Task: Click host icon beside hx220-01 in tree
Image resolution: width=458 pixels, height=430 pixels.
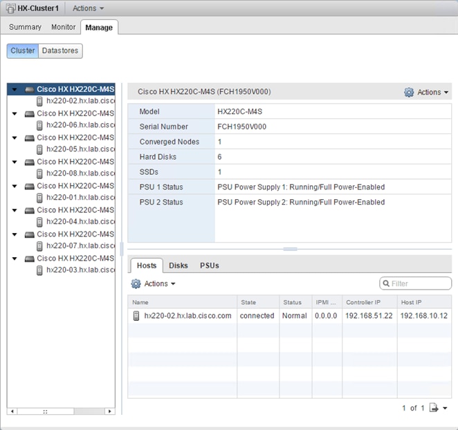Action: point(39,198)
